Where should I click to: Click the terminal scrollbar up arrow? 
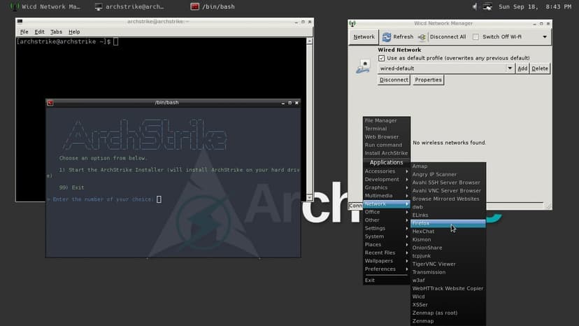coord(310,41)
